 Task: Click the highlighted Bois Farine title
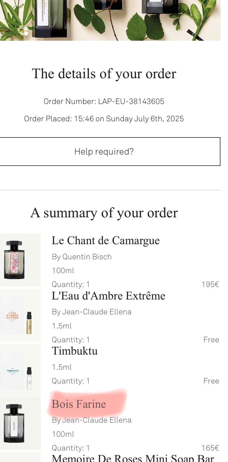tap(79, 404)
